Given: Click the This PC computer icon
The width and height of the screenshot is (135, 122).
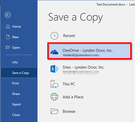Looking at the screenshot, I should [x=54, y=84].
